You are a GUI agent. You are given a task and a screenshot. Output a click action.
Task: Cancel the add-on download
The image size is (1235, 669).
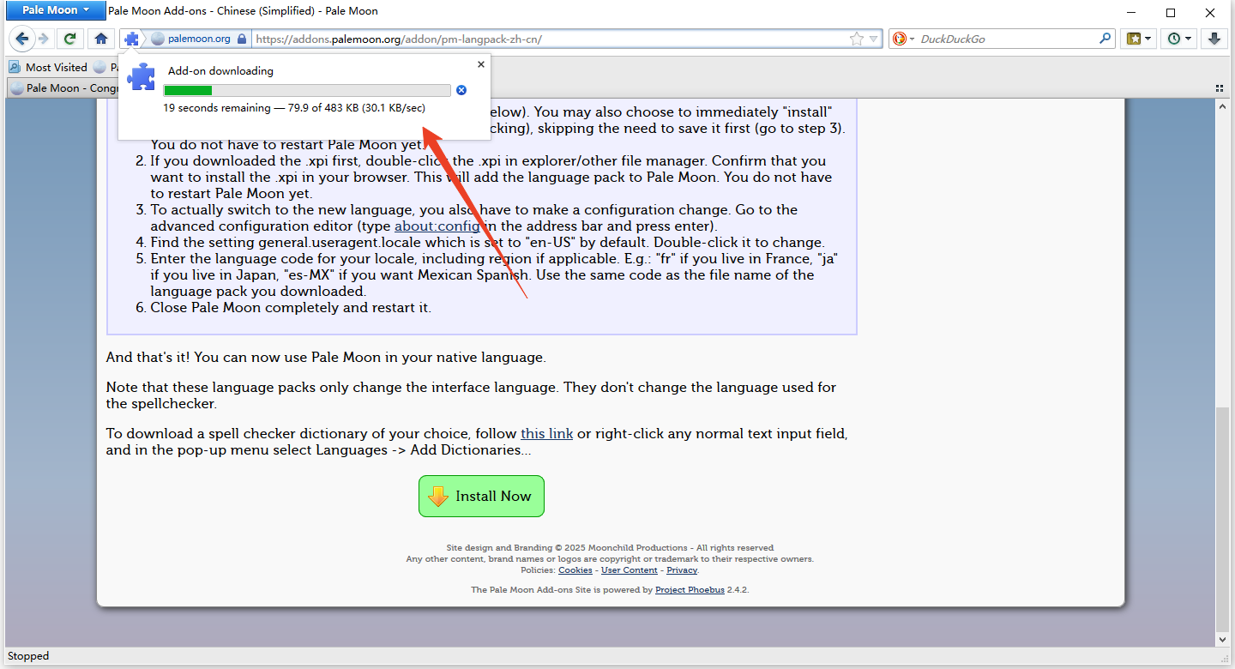tap(461, 91)
